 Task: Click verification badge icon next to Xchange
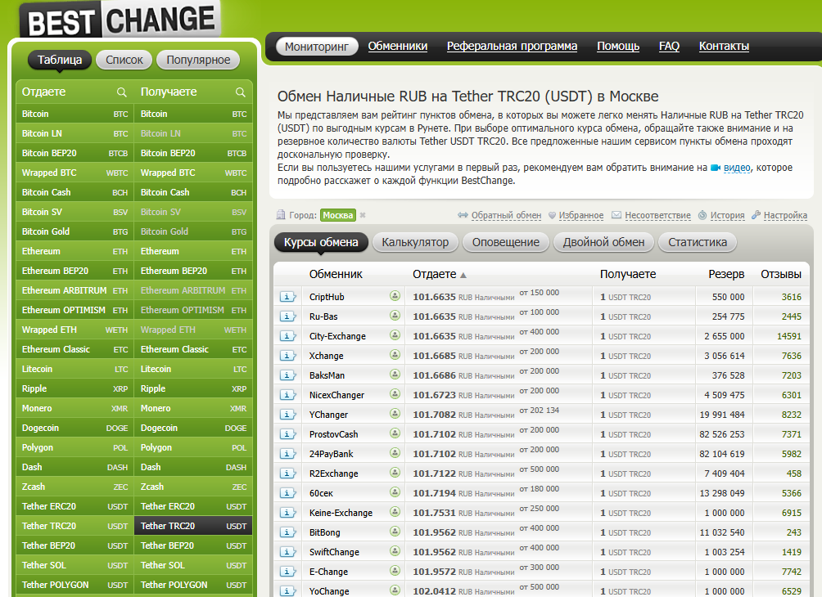(395, 355)
